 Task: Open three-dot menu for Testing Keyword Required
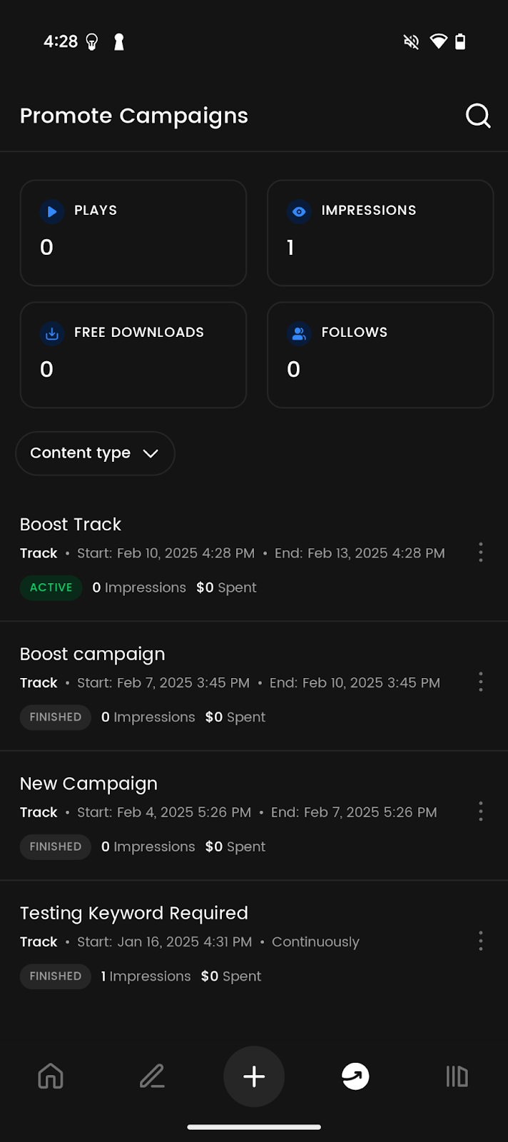coord(481,941)
